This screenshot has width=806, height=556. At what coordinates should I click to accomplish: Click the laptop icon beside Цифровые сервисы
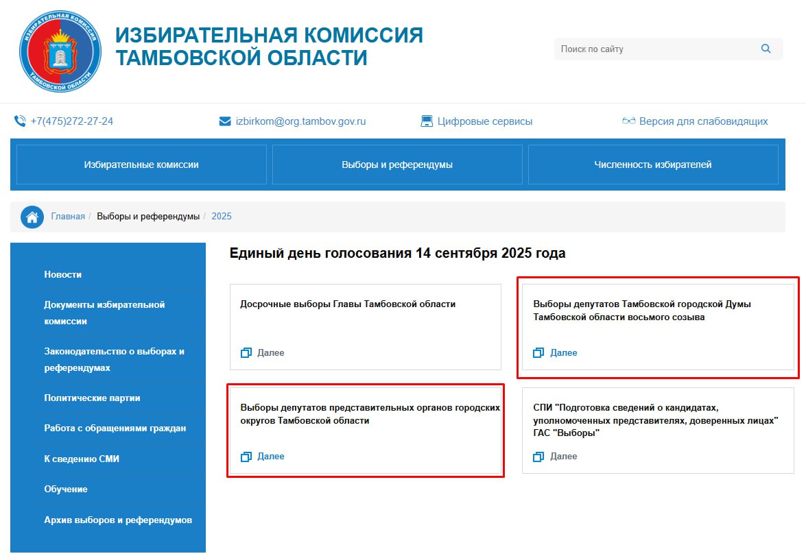click(x=427, y=121)
